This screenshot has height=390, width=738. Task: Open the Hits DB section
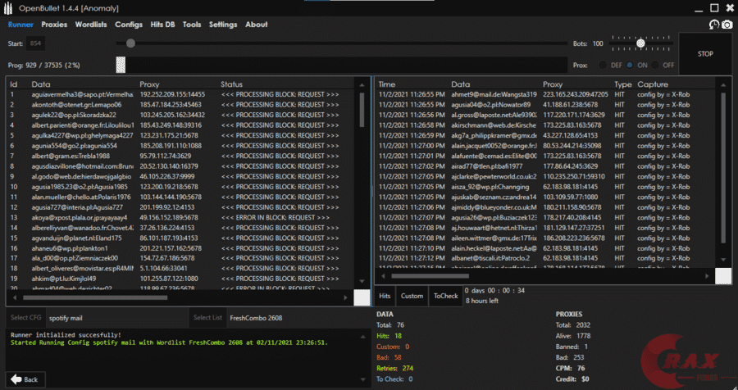pos(162,25)
